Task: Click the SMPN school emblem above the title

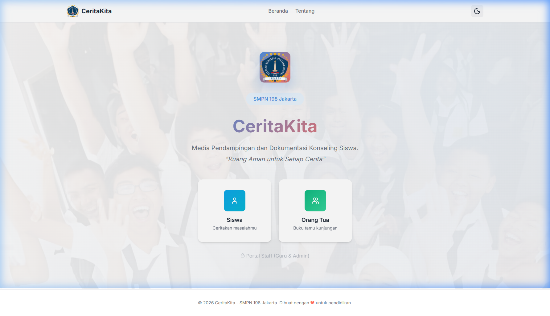Action: tap(275, 67)
